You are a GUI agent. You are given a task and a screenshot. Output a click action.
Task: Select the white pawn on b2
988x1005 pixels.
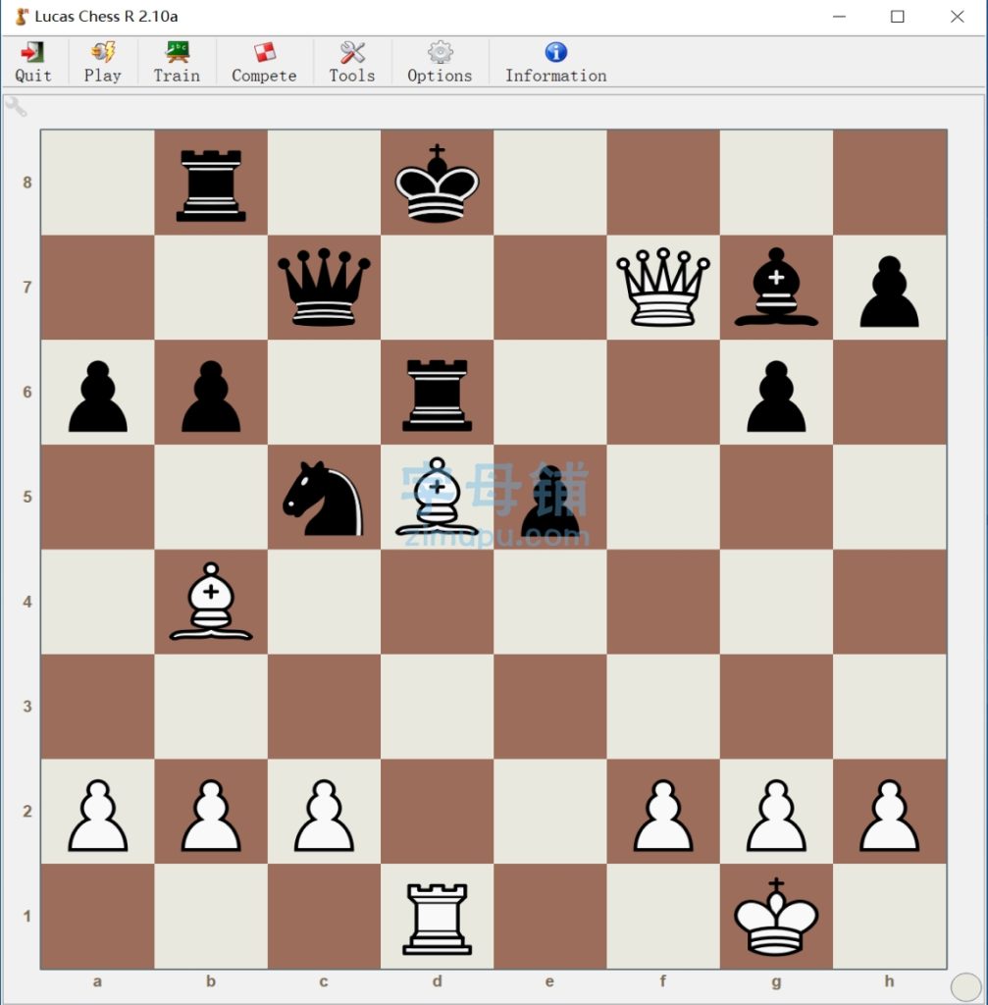click(x=211, y=815)
